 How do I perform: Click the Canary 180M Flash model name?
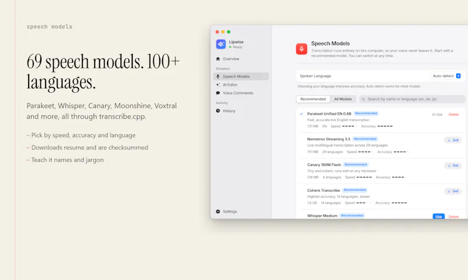(324, 165)
